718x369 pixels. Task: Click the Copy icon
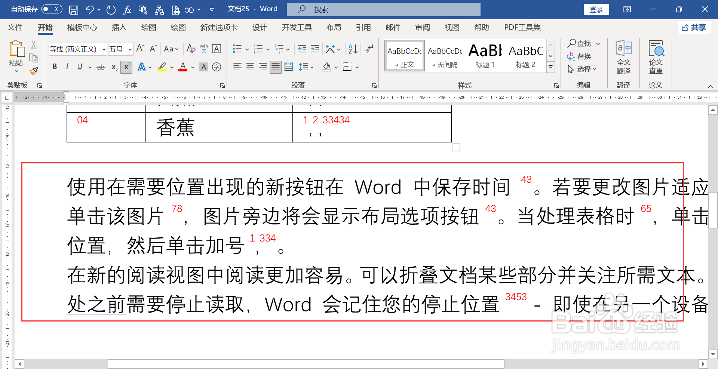pos(34,58)
